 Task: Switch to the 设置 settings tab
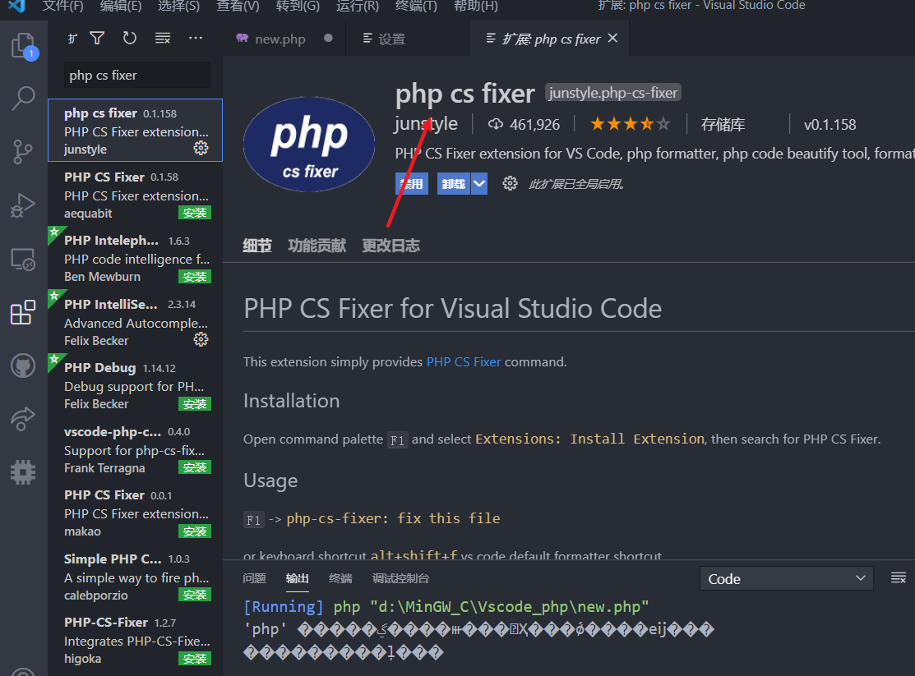click(x=407, y=39)
